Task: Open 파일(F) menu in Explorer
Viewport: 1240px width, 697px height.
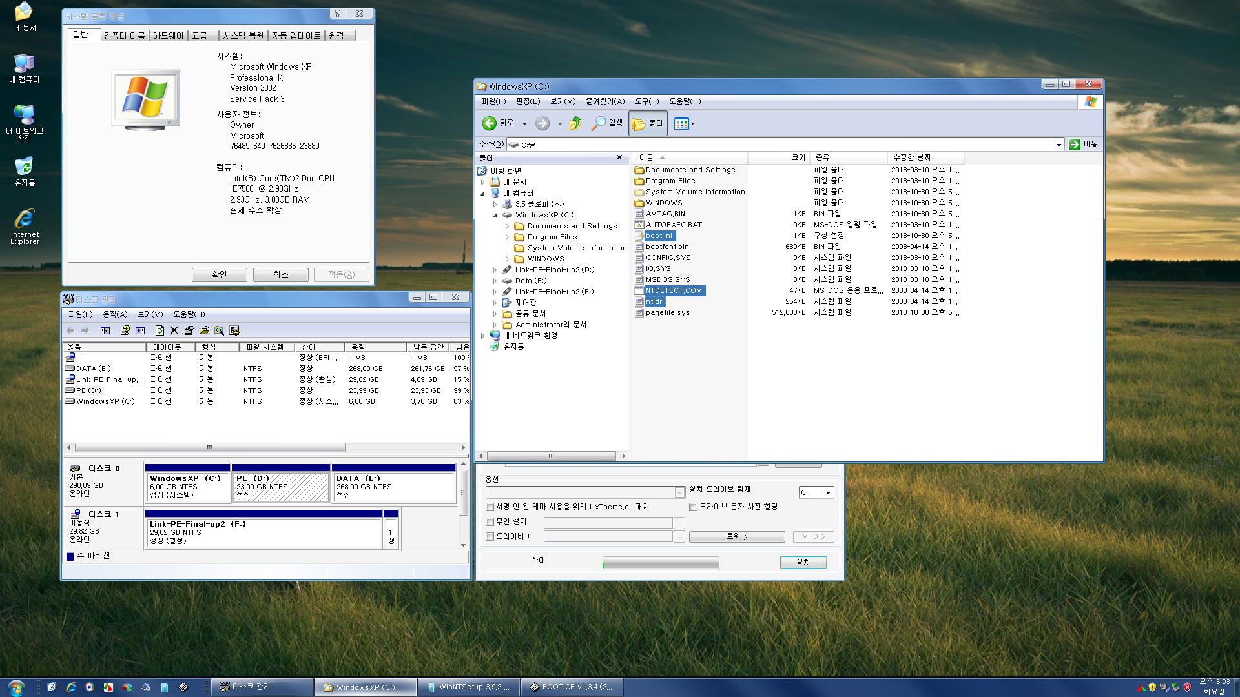Action: pos(494,101)
